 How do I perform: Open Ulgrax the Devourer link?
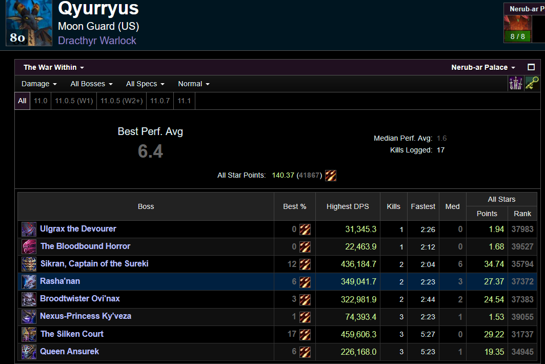point(78,228)
